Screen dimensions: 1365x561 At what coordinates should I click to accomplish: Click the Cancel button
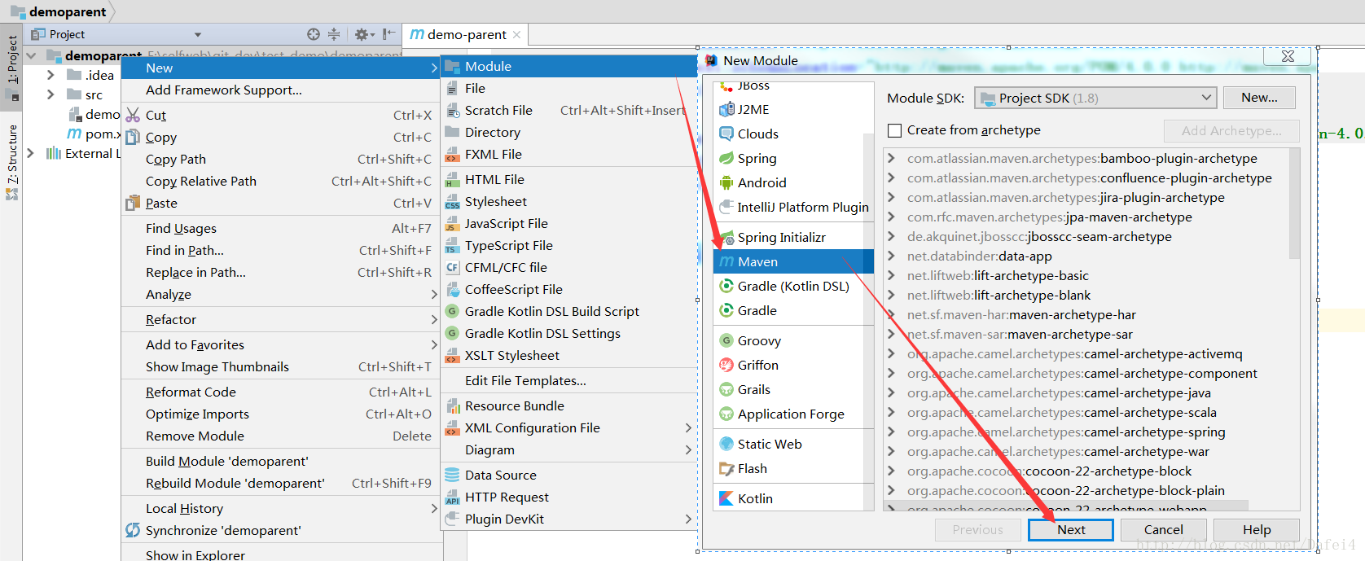click(x=1164, y=529)
